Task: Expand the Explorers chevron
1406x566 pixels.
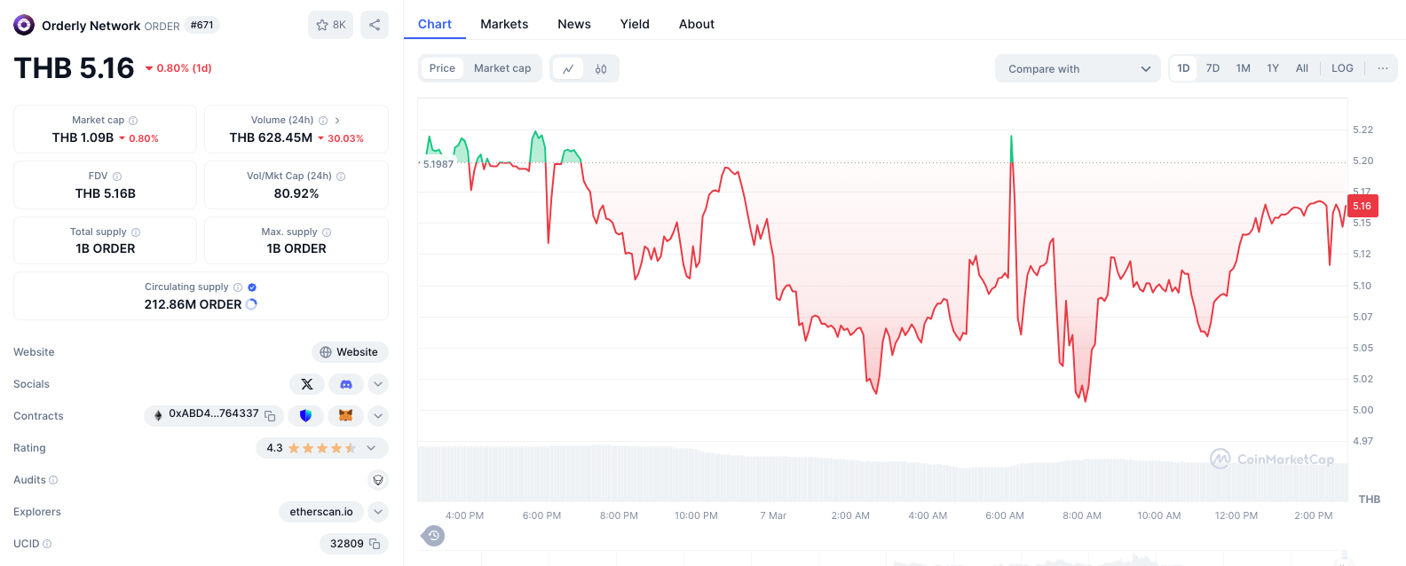Action: (x=378, y=512)
